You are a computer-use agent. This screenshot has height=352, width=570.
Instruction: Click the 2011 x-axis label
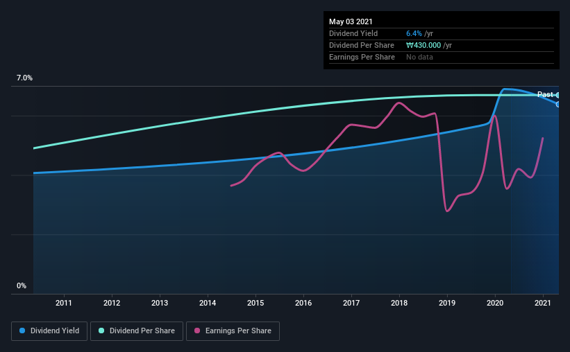pos(64,303)
